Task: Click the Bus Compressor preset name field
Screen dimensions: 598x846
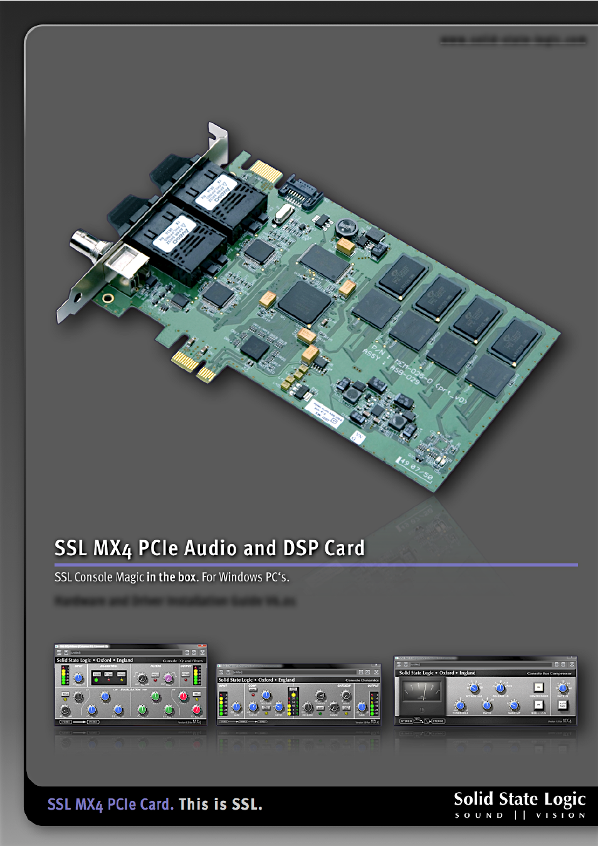Action: pyautogui.click(x=481, y=664)
